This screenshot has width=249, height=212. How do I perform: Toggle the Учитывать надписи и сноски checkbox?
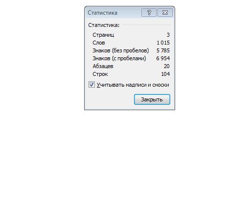pos(91,85)
